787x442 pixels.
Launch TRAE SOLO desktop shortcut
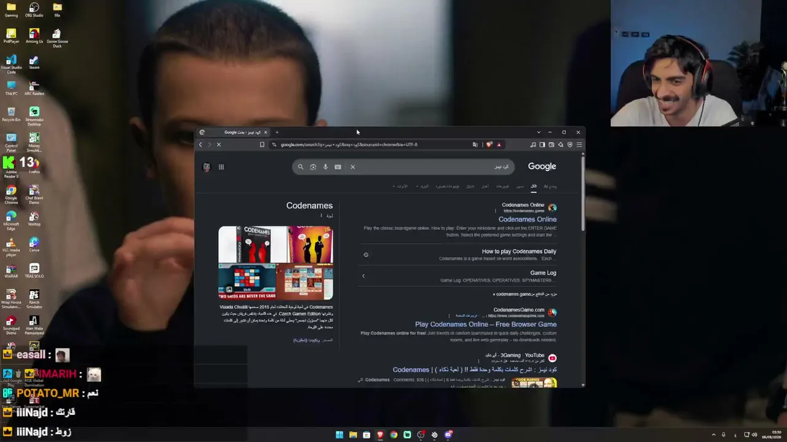pyautogui.click(x=34, y=271)
